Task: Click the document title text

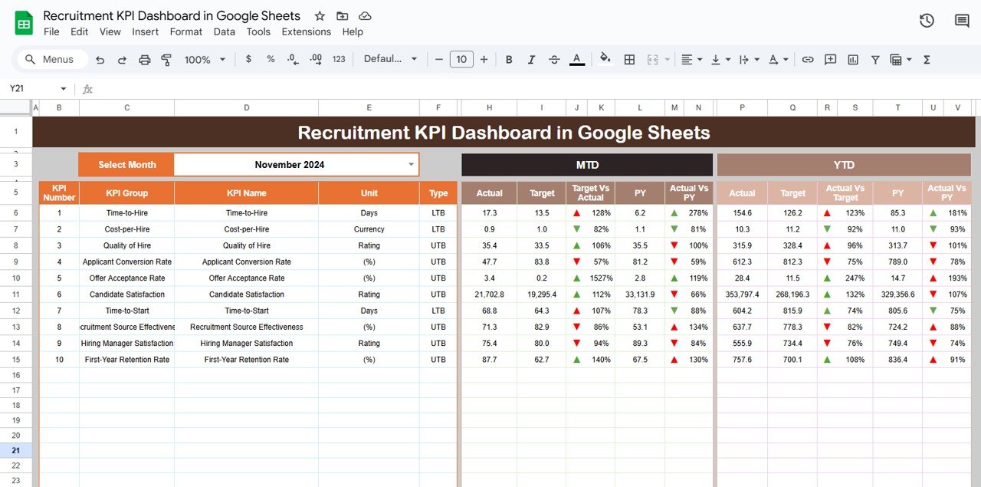Action: coord(172,15)
